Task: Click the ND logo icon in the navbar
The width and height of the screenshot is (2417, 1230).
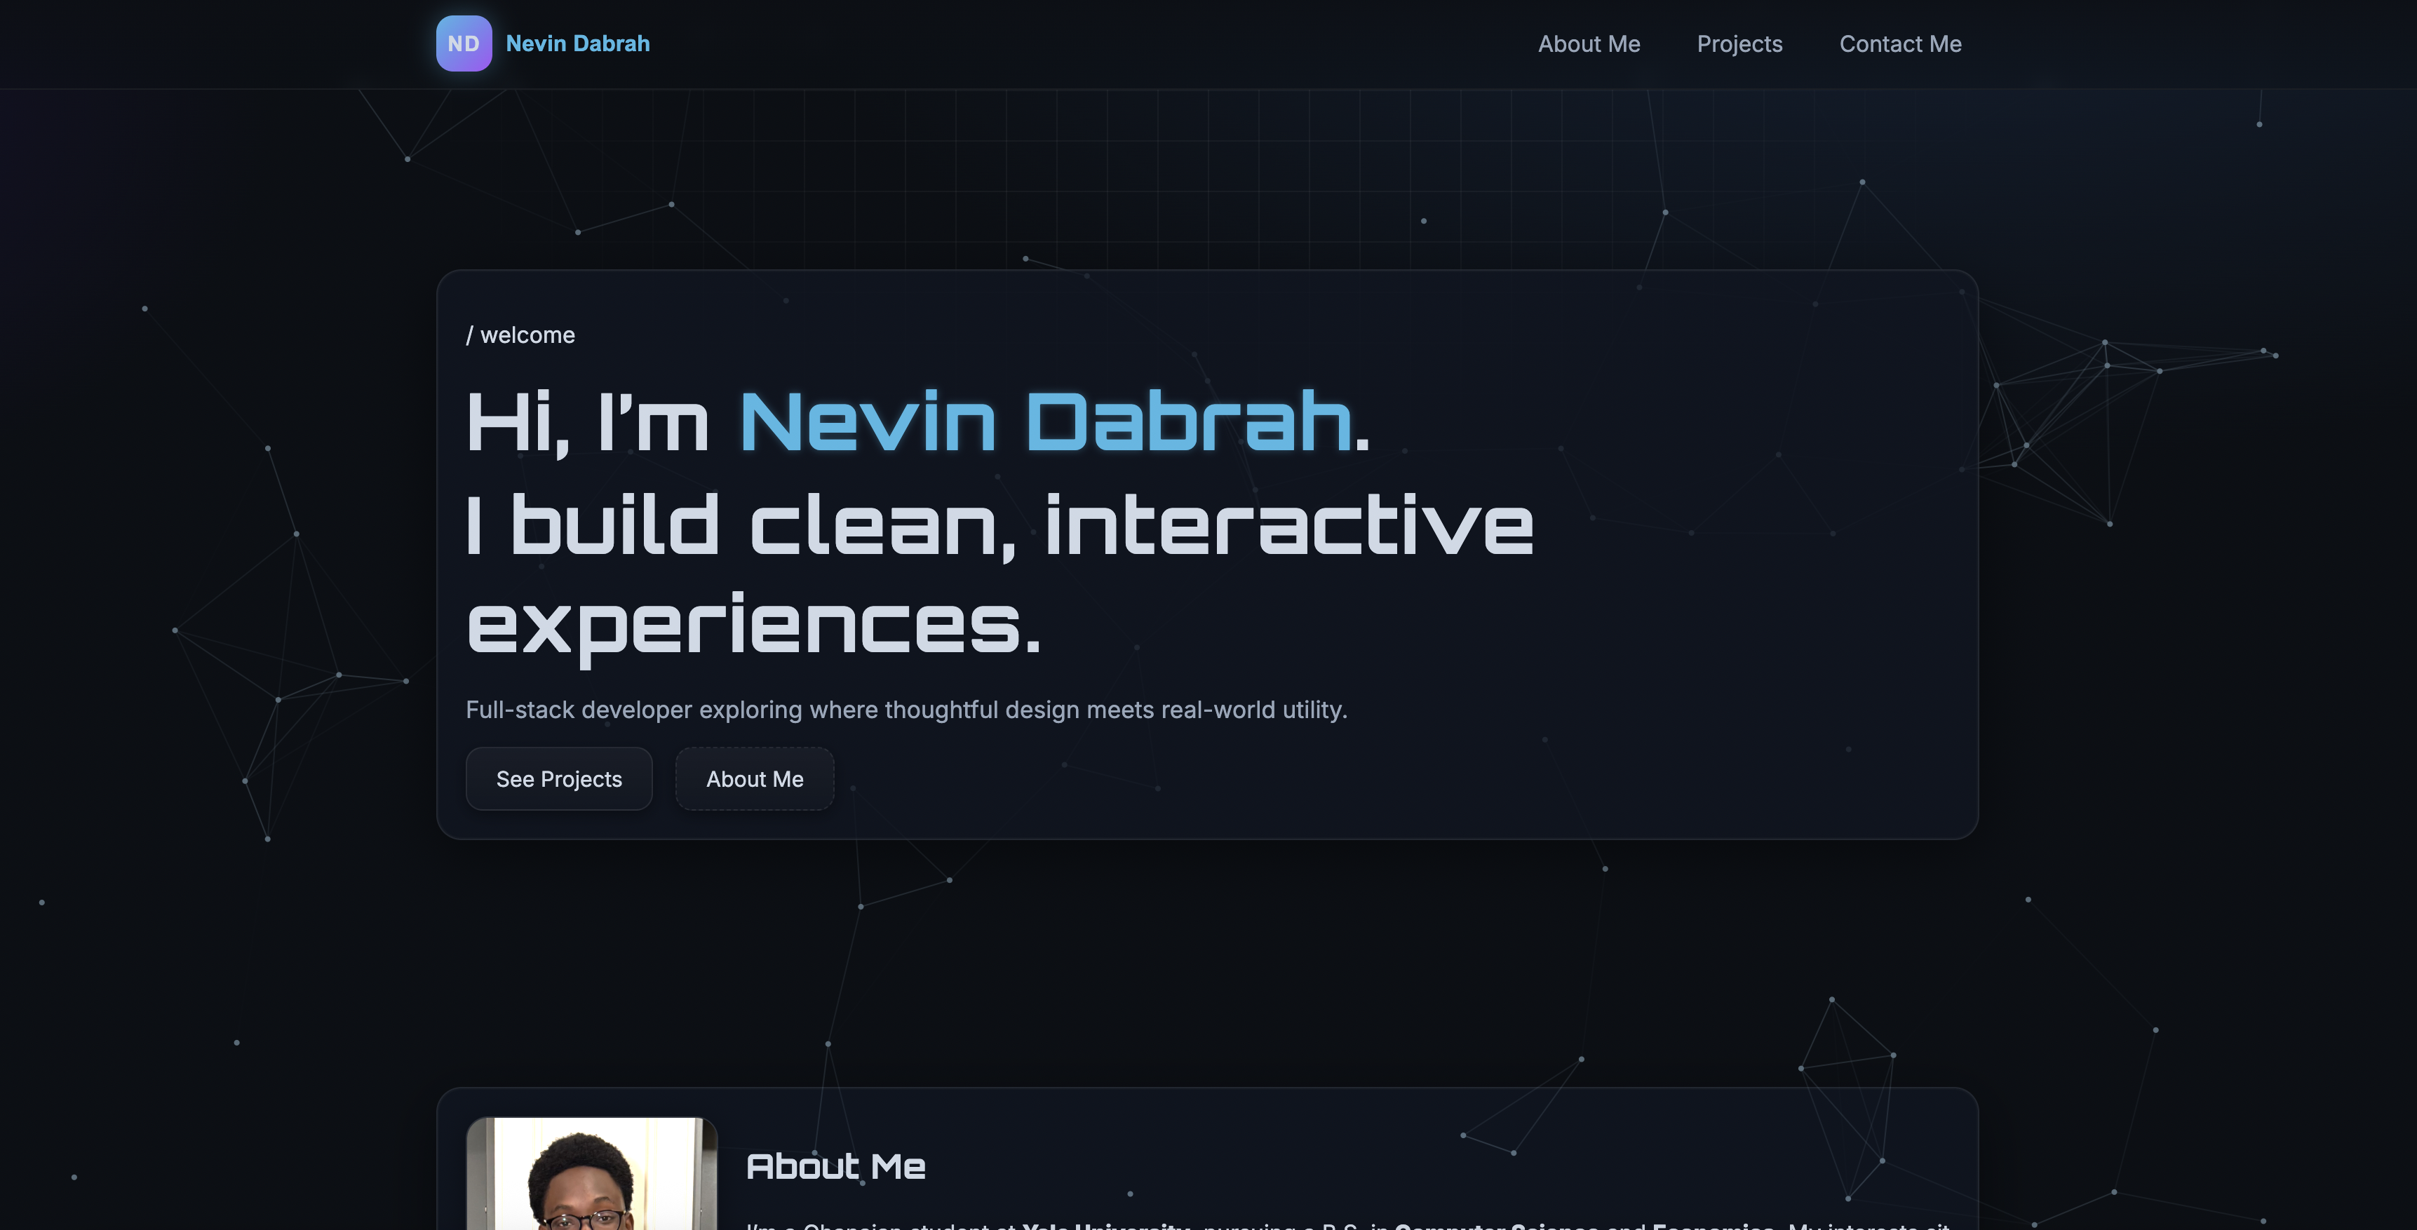Action: pyautogui.click(x=464, y=43)
